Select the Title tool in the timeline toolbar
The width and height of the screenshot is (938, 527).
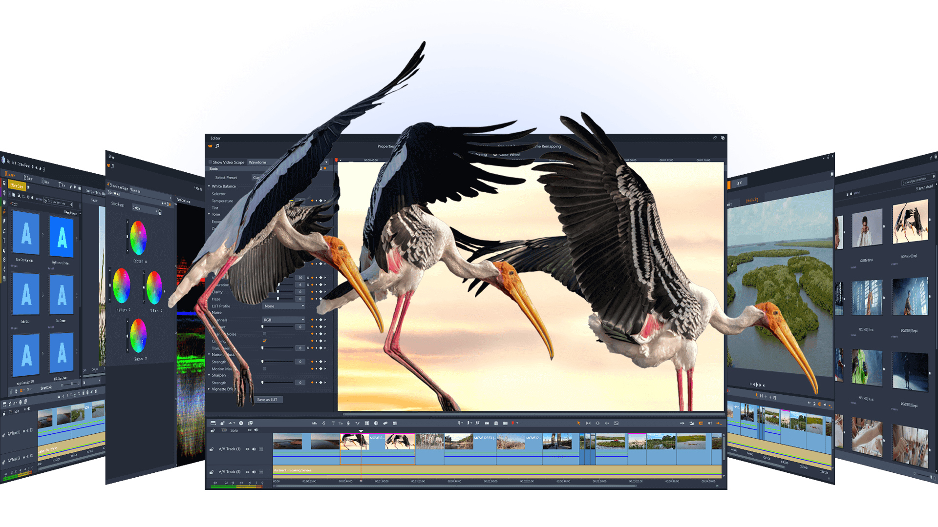click(333, 423)
